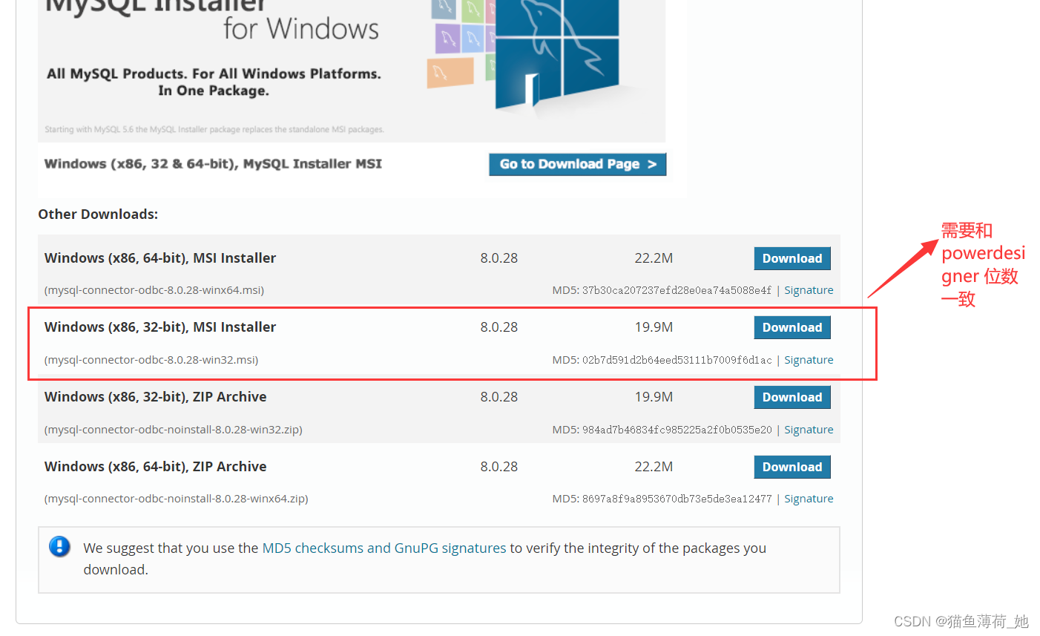Screen dimensions: 1040x636
Task: Download the 32-bit ZIP Archive
Action: [x=792, y=397]
